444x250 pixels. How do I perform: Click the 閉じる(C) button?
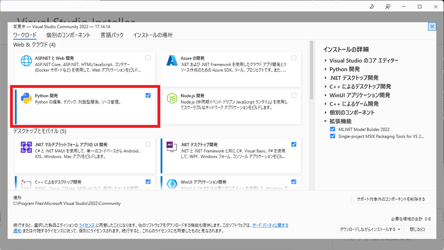(x=418, y=229)
